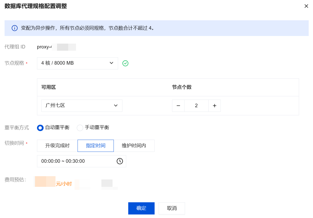The image size is (313, 218).
Task: Click the 节点个数 column header
Action: (182, 87)
